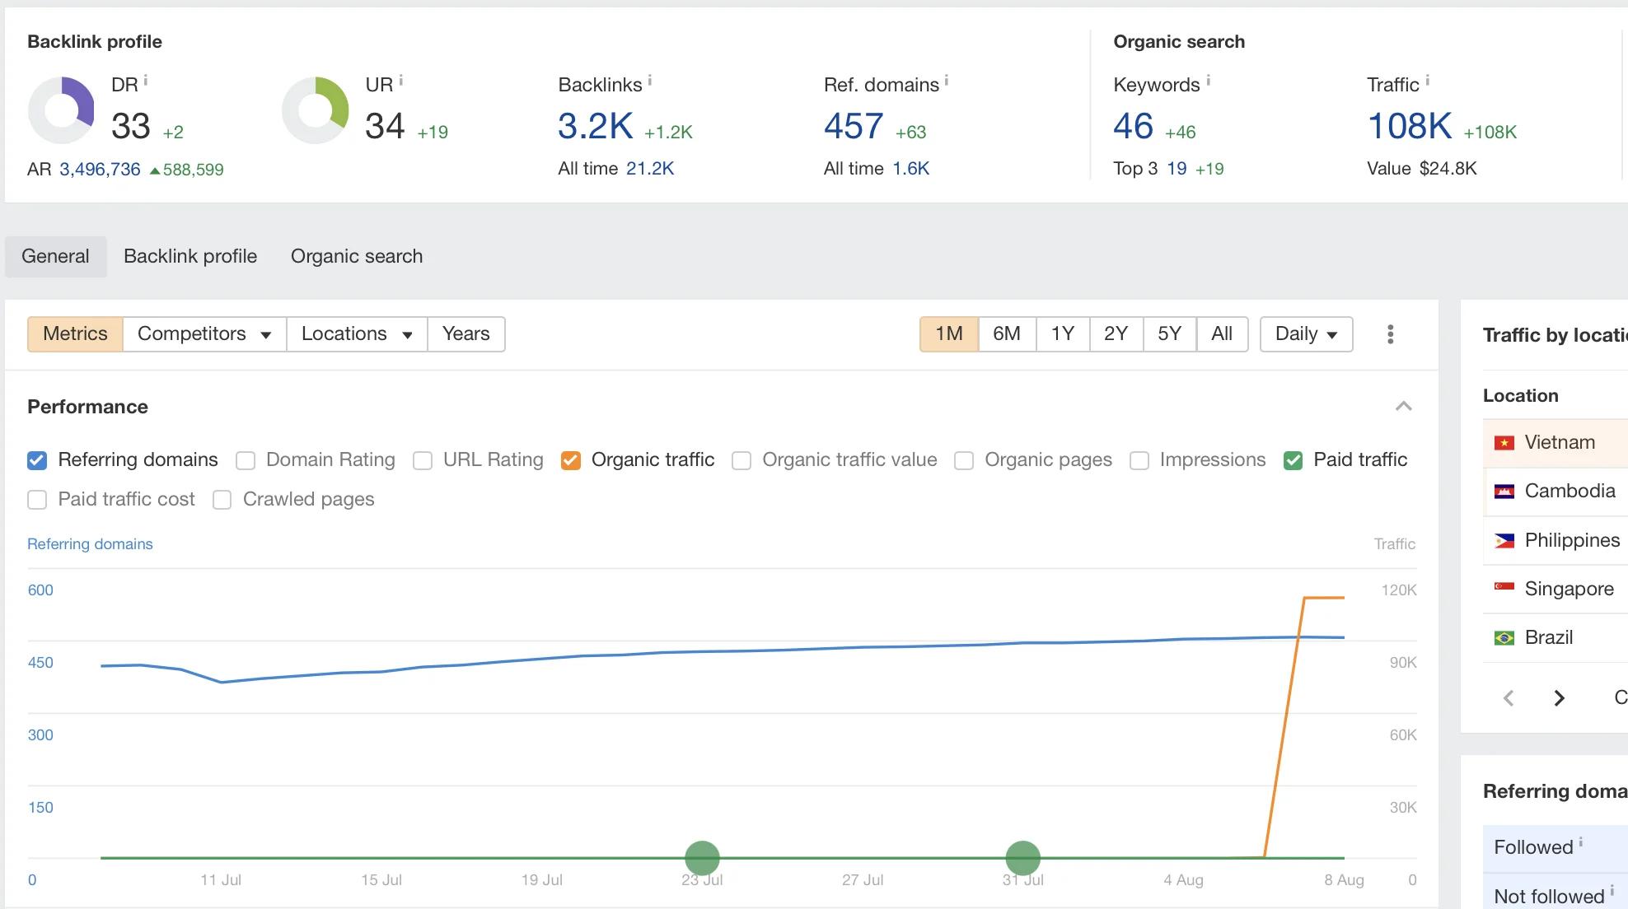This screenshot has height=909, width=1628.
Task: Click the UR info icon
Action: pos(401,81)
